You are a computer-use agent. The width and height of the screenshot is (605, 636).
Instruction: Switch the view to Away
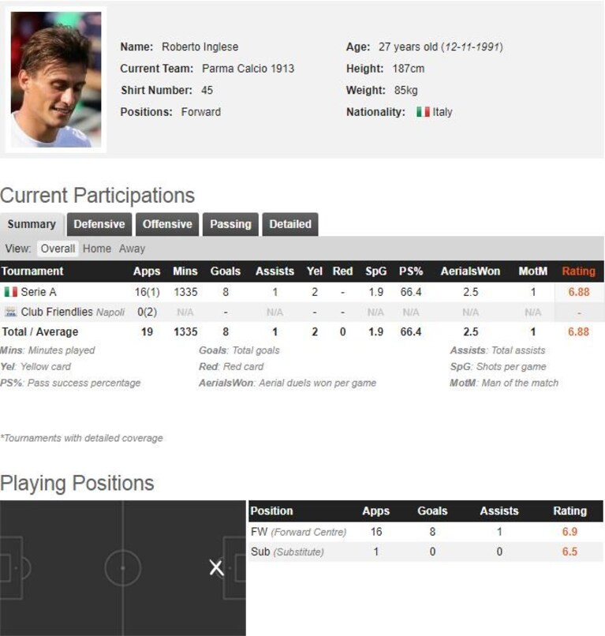[x=132, y=249]
